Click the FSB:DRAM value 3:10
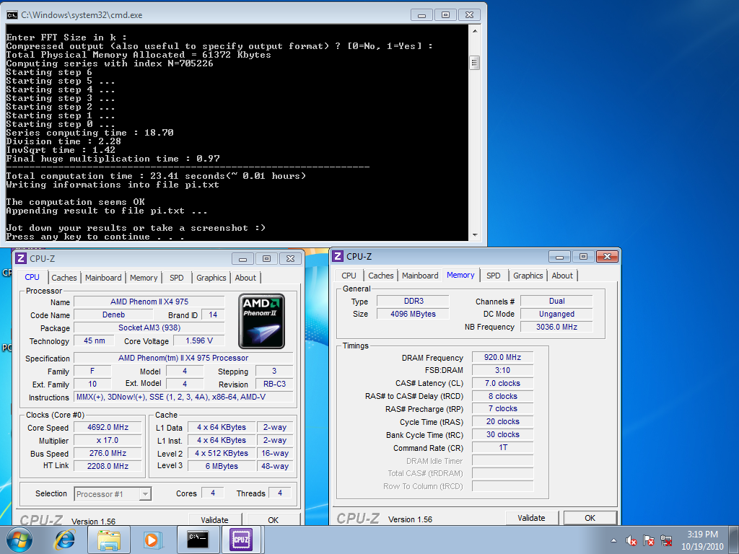This screenshot has width=739, height=554. point(502,370)
